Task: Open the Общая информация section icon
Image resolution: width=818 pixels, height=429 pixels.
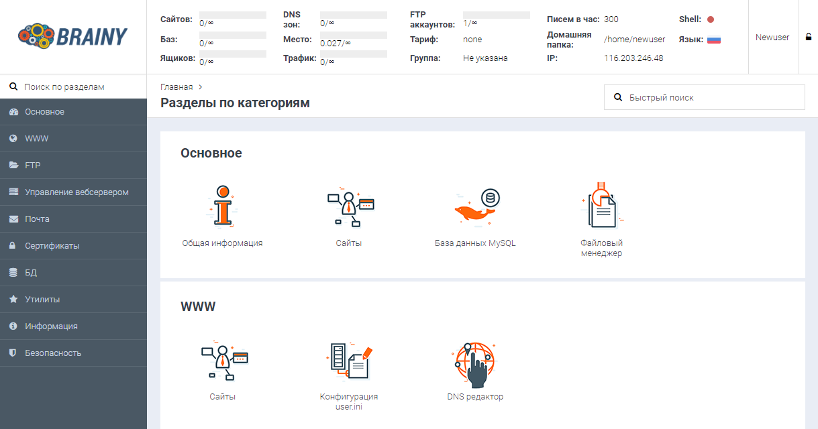Action: 222,208
